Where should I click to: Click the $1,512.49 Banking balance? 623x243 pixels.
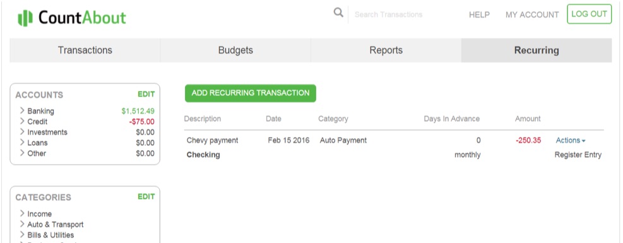138,111
